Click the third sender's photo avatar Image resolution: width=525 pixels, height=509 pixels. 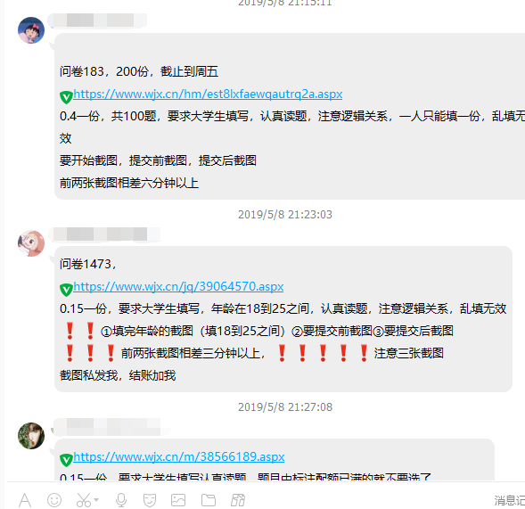tap(31, 436)
